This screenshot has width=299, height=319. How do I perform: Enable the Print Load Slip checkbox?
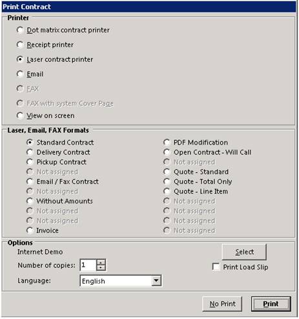coord(216,267)
